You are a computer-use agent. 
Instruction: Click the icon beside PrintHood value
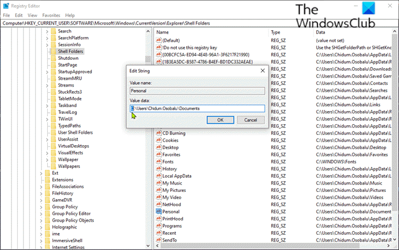tap(158, 219)
